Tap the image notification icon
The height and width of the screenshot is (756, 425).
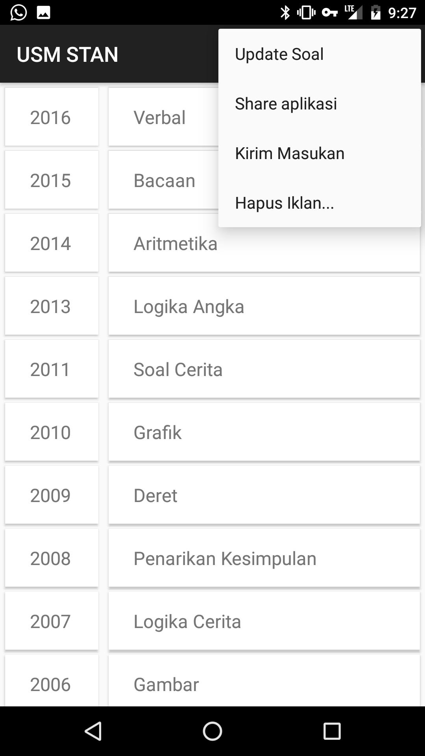click(43, 13)
